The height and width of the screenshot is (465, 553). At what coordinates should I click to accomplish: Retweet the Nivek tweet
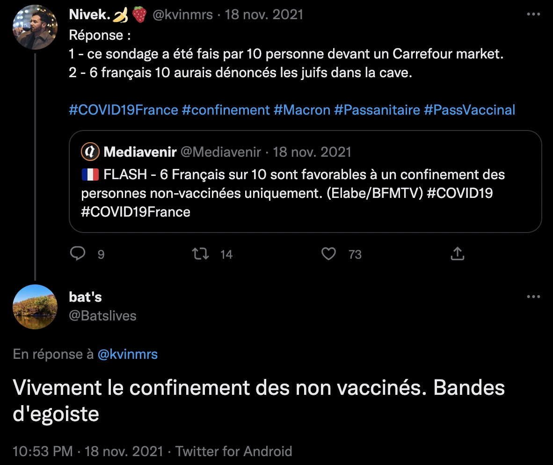(x=201, y=254)
